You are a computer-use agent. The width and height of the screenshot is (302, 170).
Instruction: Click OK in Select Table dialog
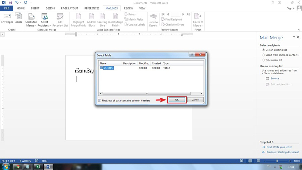point(177,100)
